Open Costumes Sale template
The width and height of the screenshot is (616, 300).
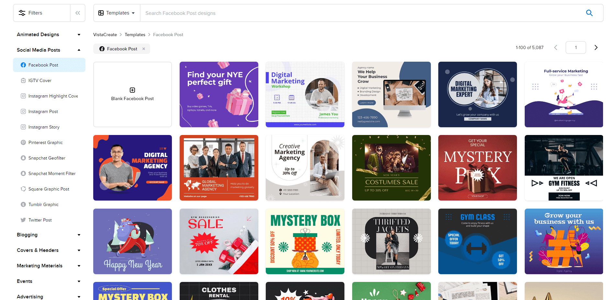pyautogui.click(x=391, y=168)
